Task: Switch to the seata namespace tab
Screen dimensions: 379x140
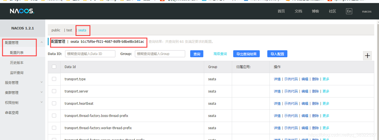Action: tap(82, 30)
